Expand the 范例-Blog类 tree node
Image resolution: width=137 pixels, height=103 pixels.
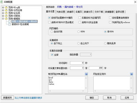point(3,7)
